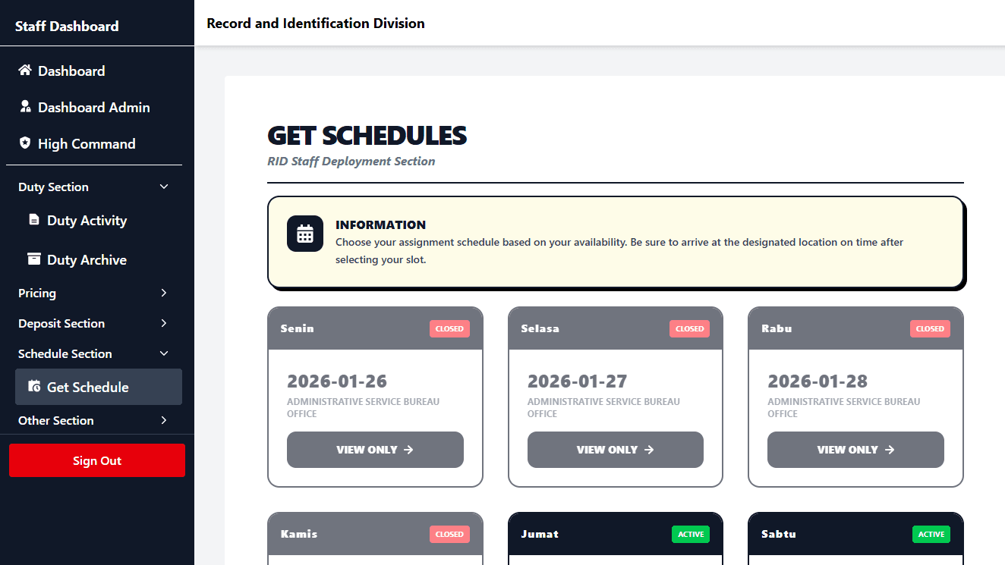1005x565 pixels.
Task: Click the CLOSED badge on Kamis card
Action: 449,534
